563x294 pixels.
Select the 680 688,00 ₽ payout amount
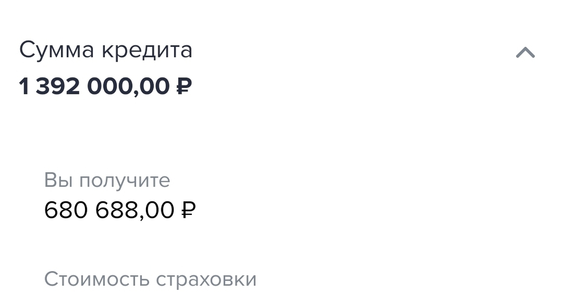[120, 210]
